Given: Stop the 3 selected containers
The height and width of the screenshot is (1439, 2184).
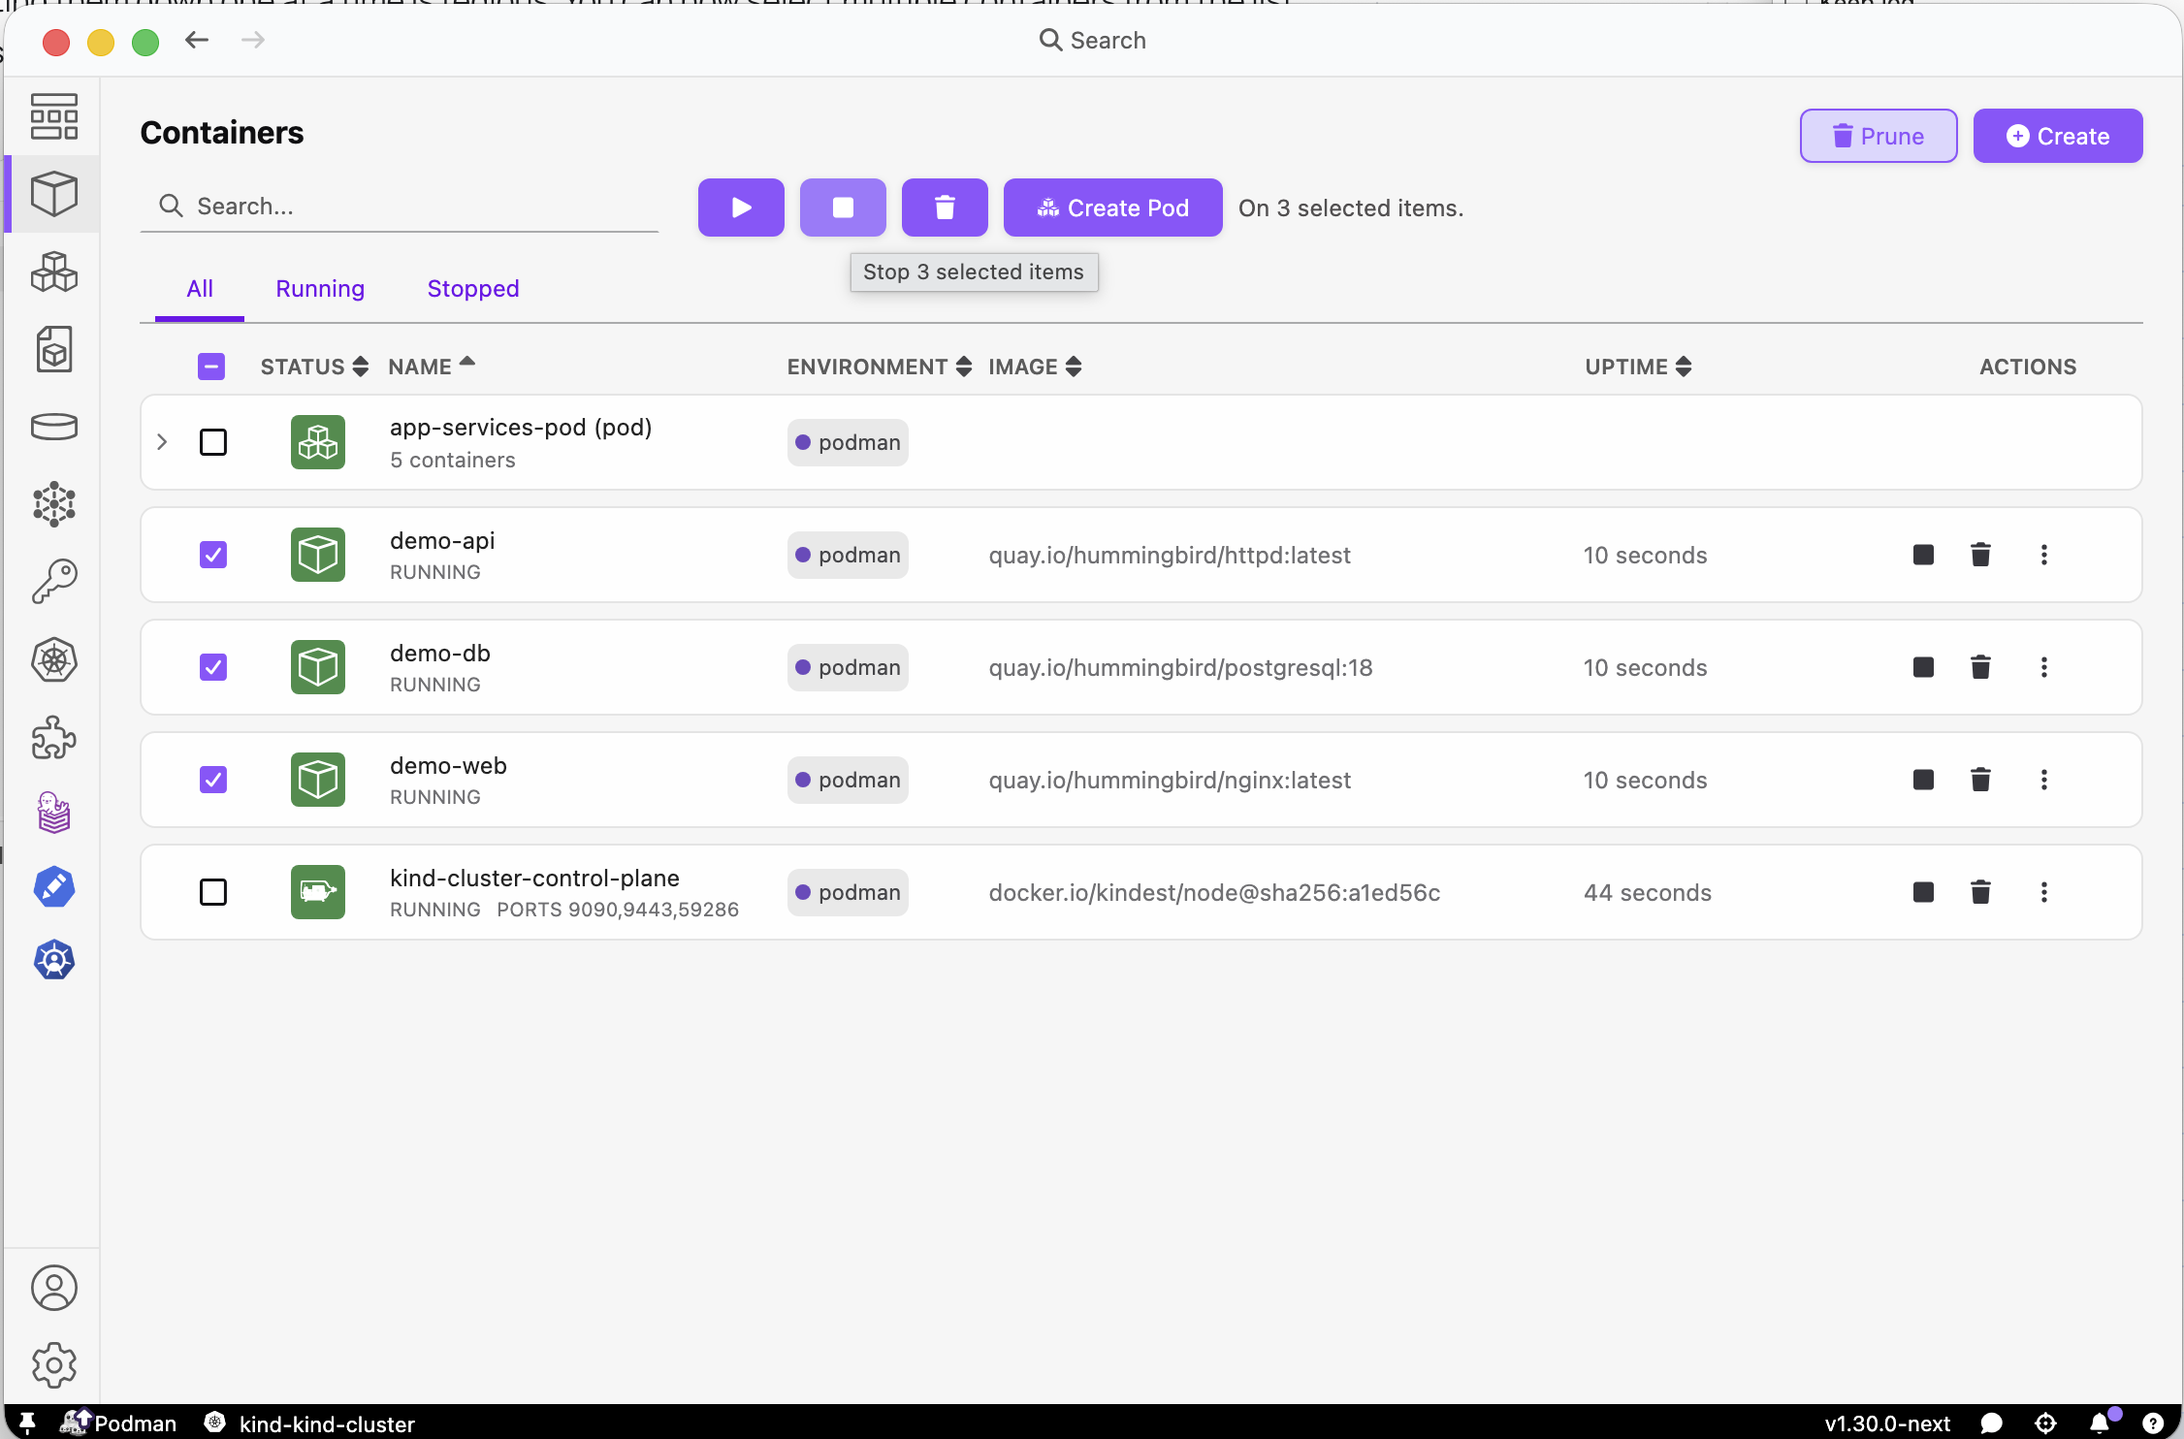Looking at the screenshot, I should coord(843,208).
